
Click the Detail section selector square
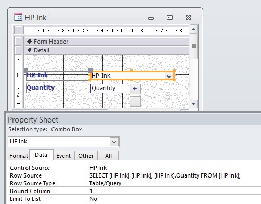point(18,50)
